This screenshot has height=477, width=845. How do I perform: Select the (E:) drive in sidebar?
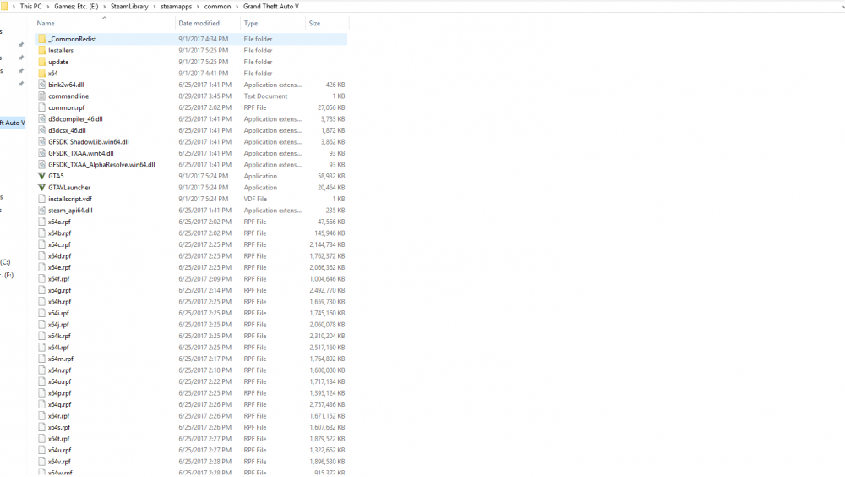(7, 275)
